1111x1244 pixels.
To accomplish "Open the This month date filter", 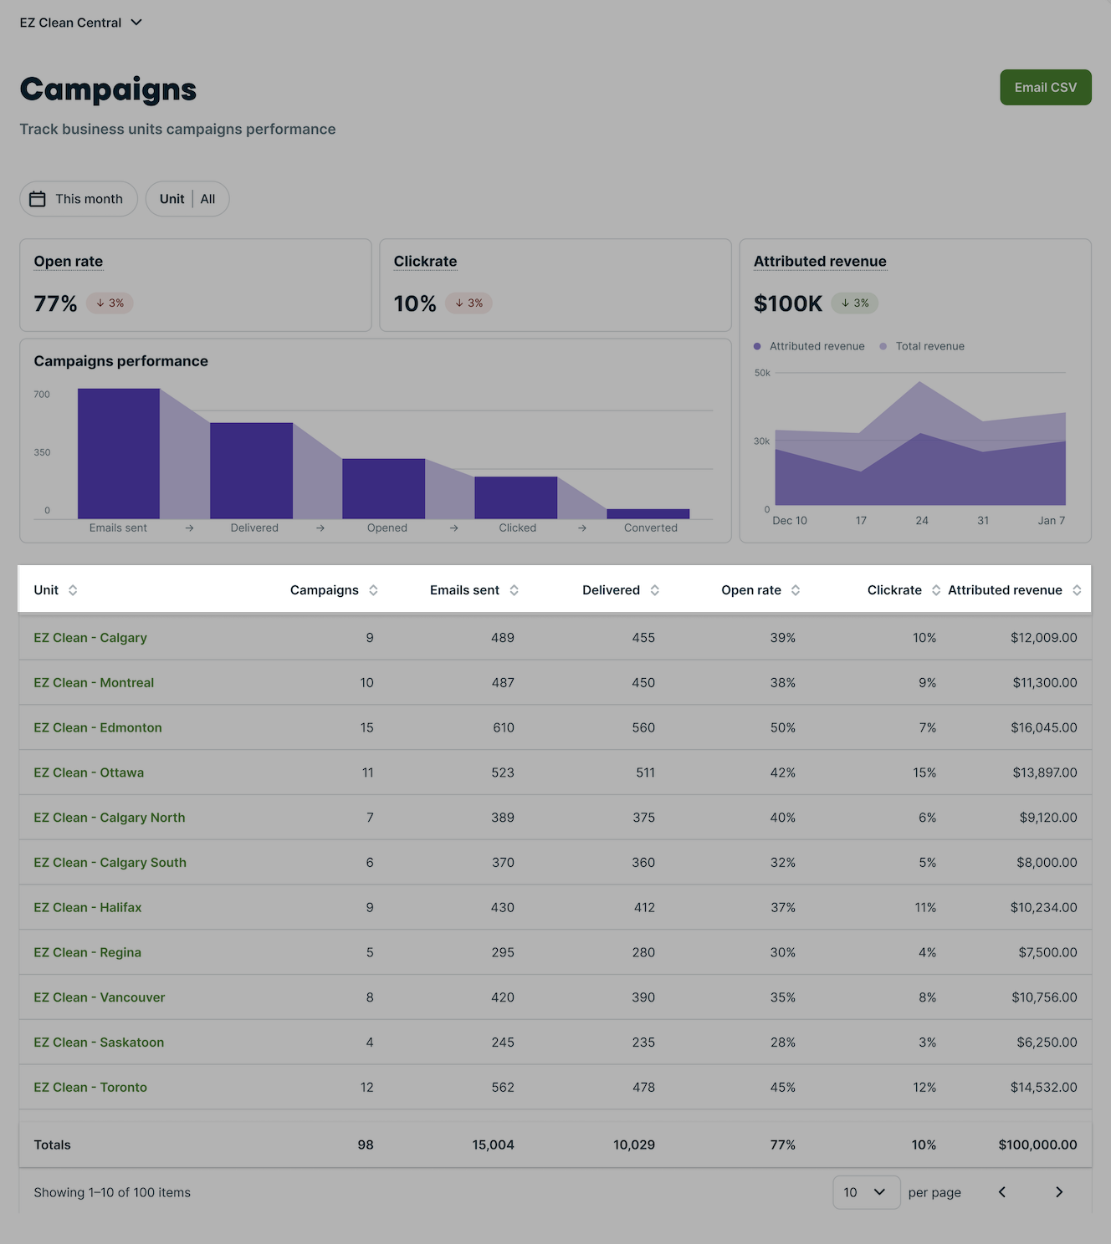I will click(79, 199).
